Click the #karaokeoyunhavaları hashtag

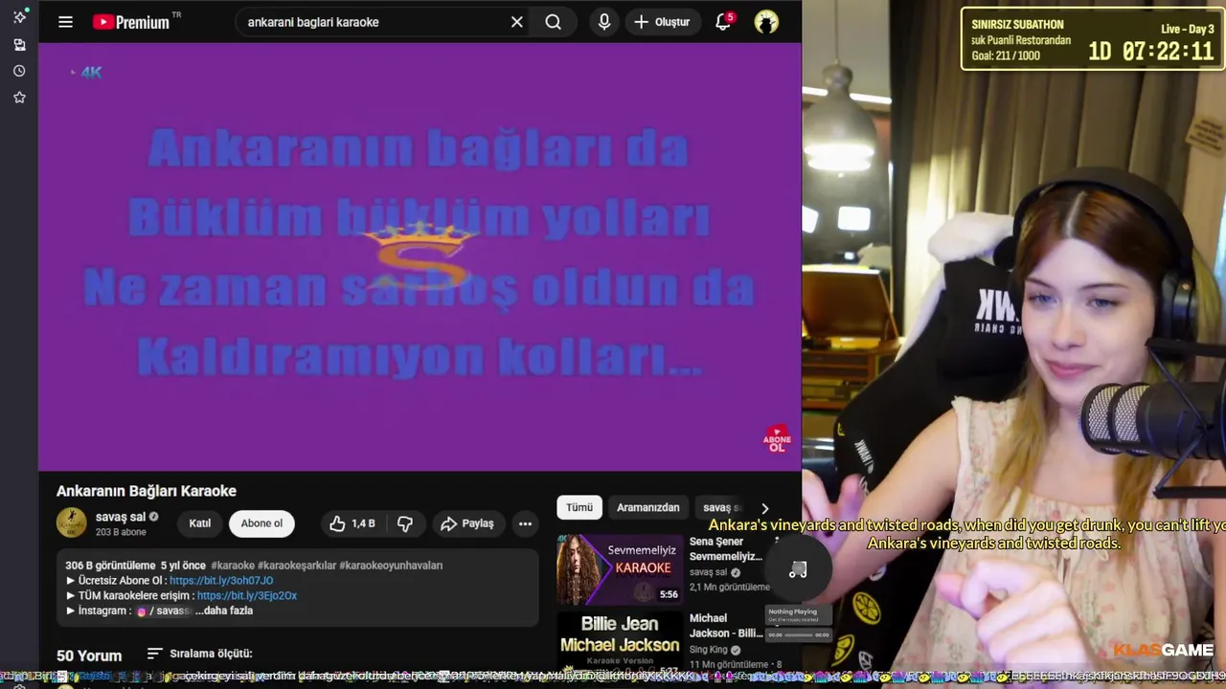point(391,566)
